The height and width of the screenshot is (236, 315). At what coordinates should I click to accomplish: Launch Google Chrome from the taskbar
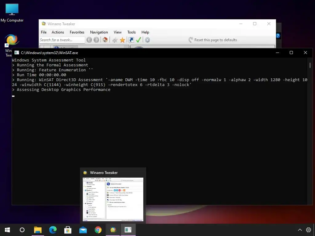point(98,230)
